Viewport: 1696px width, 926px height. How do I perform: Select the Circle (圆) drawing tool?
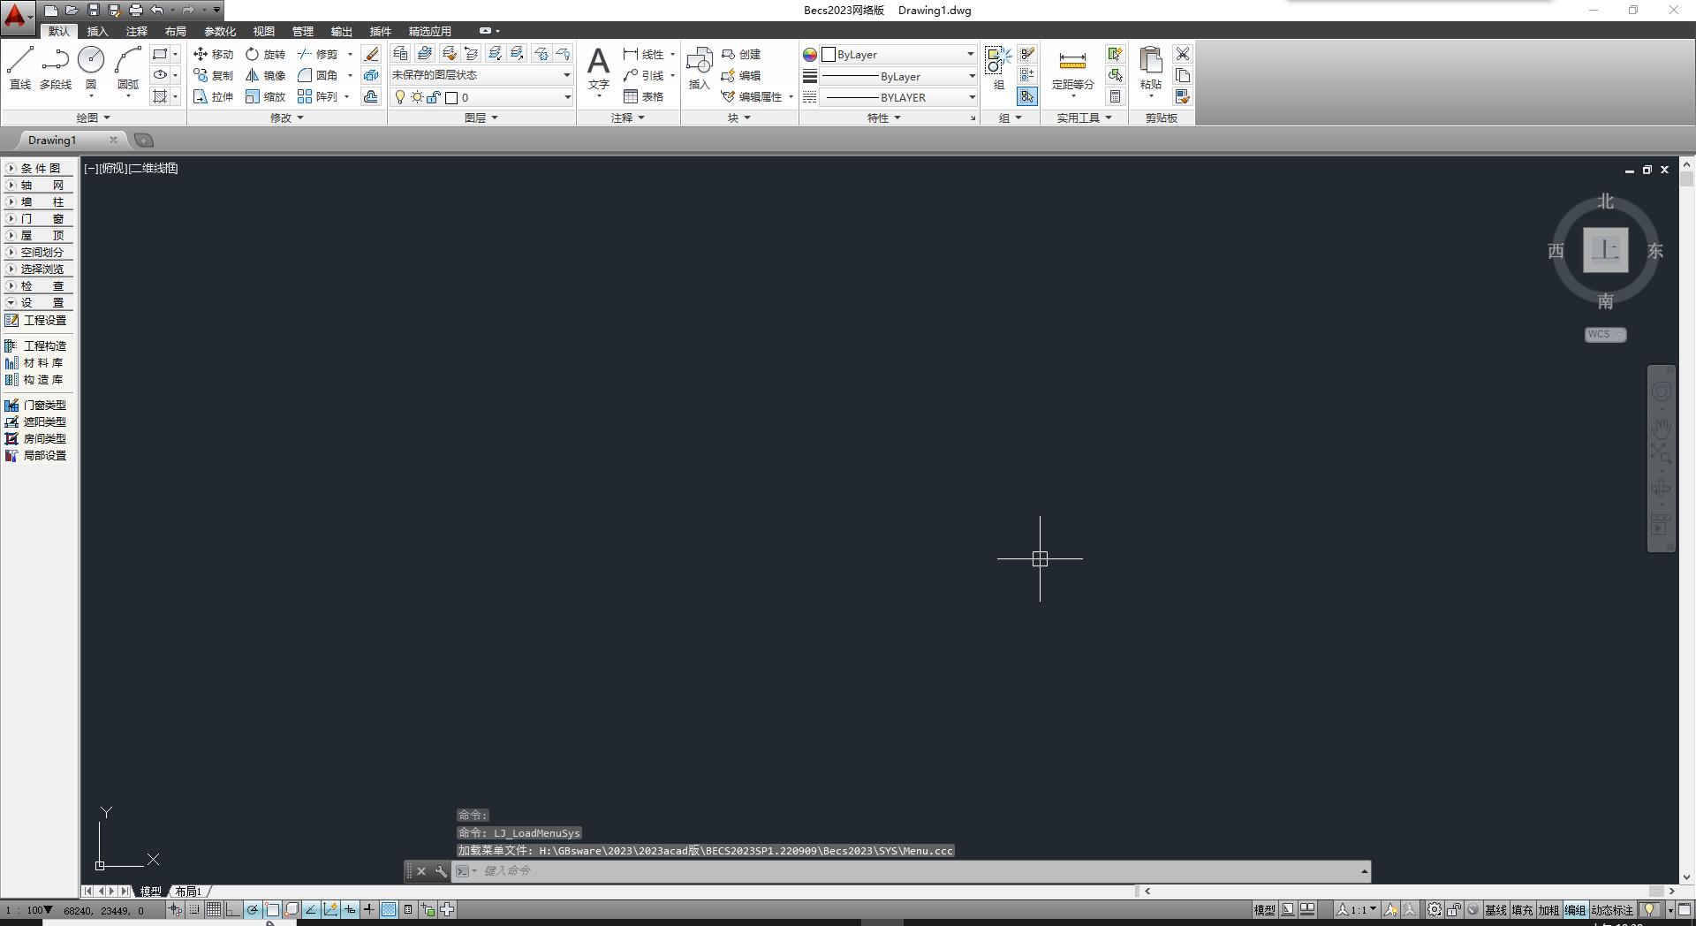coord(91,67)
